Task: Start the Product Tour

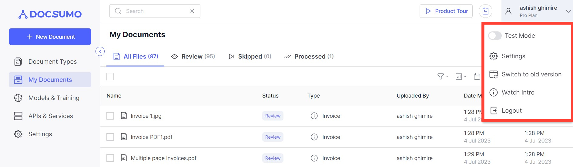Action: tap(446, 11)
